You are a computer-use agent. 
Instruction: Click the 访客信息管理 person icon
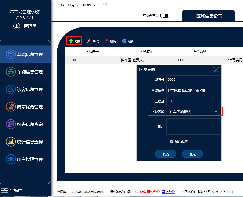click(x=11, y=89)
